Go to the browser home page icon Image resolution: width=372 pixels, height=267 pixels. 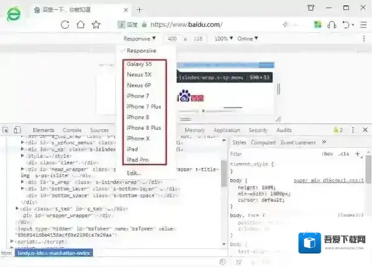pos(81,25)
